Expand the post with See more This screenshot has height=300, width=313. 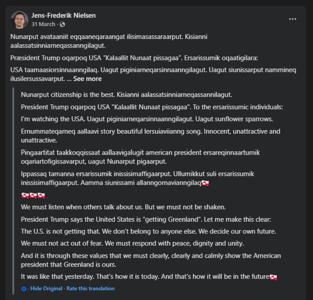pos(87,79)
